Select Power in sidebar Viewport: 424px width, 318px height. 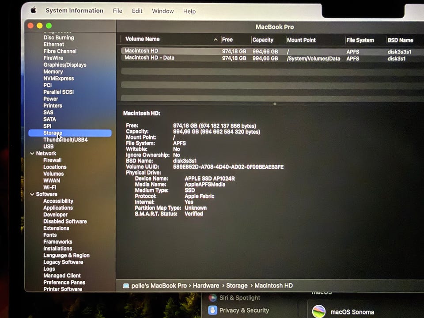pyautogui.click(x=50, y=98)
